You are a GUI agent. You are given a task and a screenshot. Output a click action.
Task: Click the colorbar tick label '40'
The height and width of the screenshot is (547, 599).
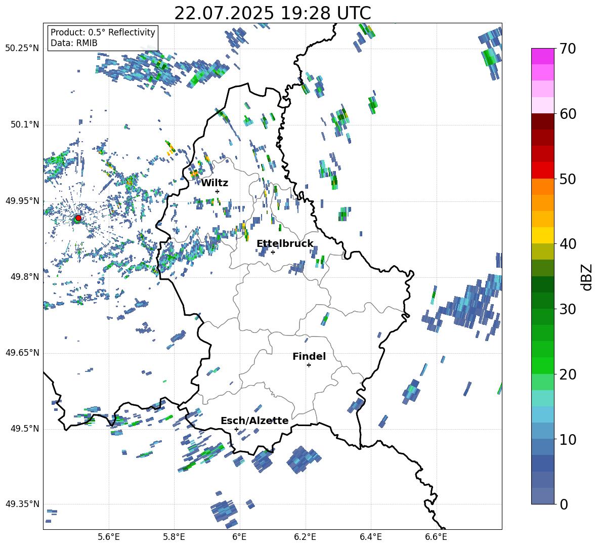[x=568, y=244]
